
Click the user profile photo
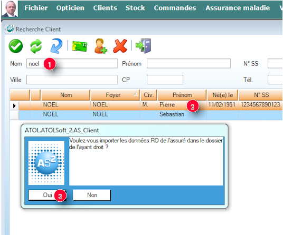10,8
